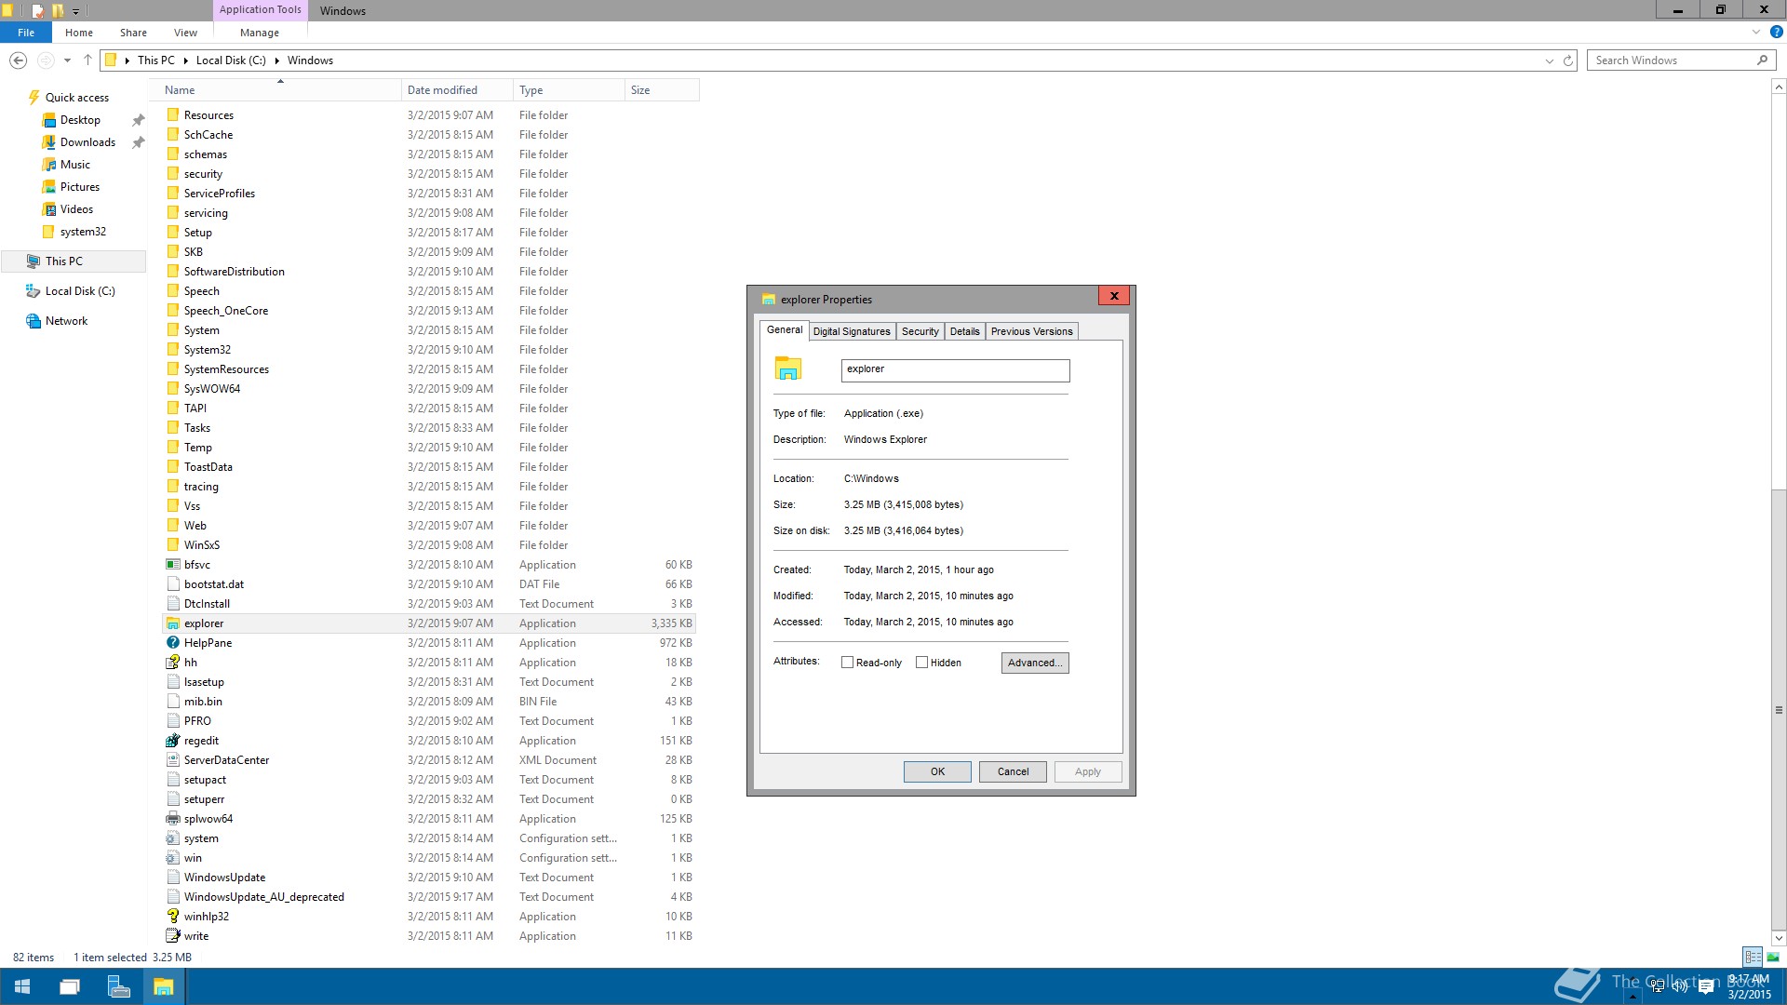Viewport: 1787px width, 1005px height.
Task: Select the explorer file icon in list
Action: 172,623
